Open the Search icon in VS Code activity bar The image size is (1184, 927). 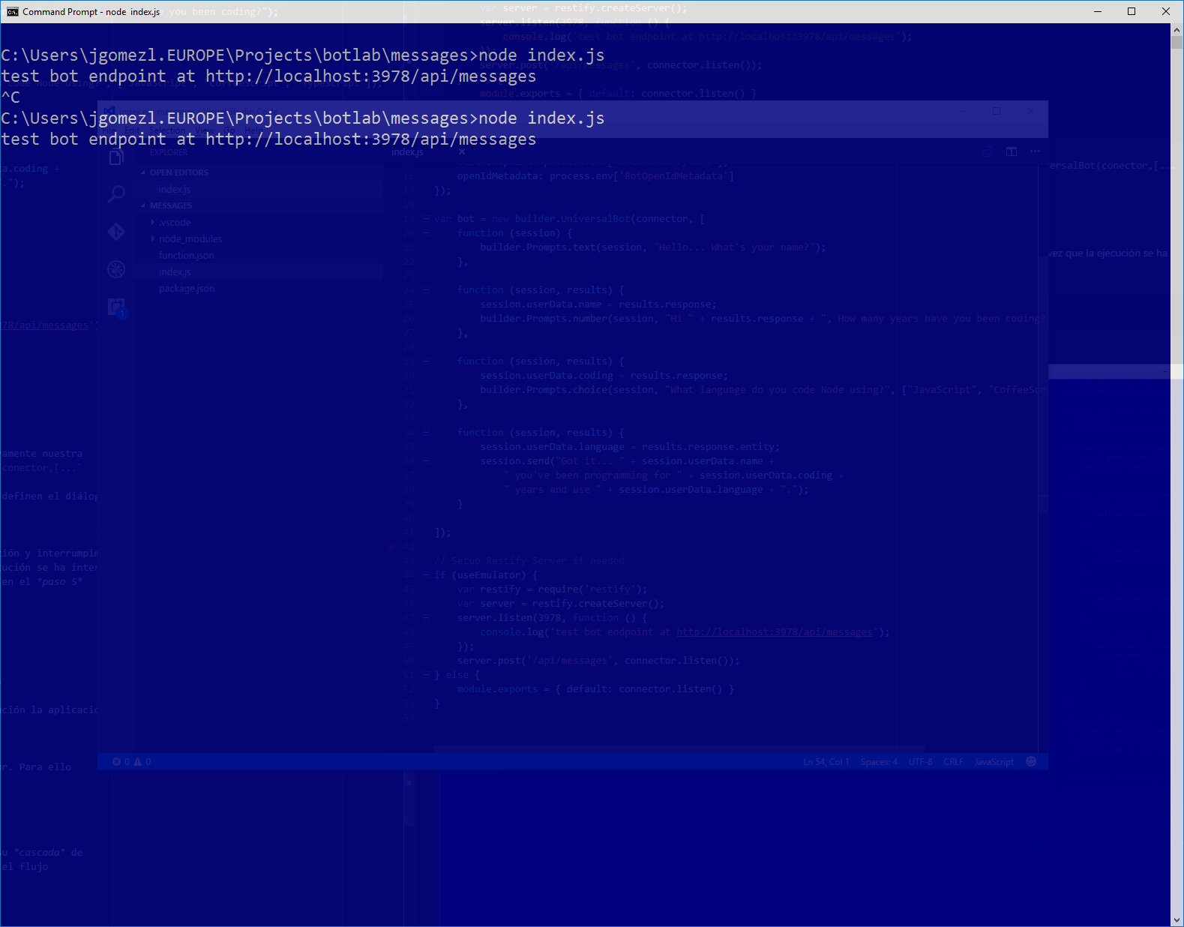tap(116, 194)
